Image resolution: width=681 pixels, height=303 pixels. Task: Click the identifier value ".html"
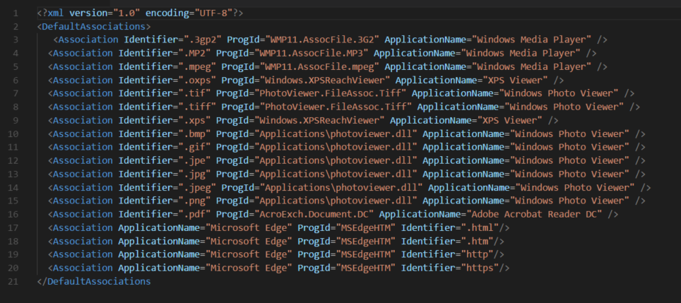tap(480, 227)
